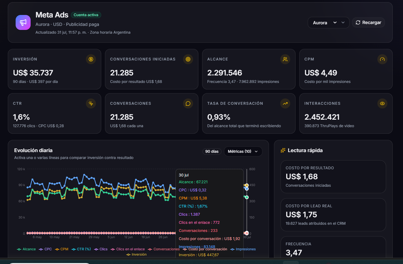This screenshot has height=264, width=403.
Task: Toggle the Inversión line in chart legend
Action: pos(136,254)
